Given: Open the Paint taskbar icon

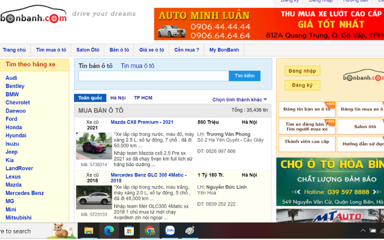Looking at the screenshot, I should (x=190, y=231).
